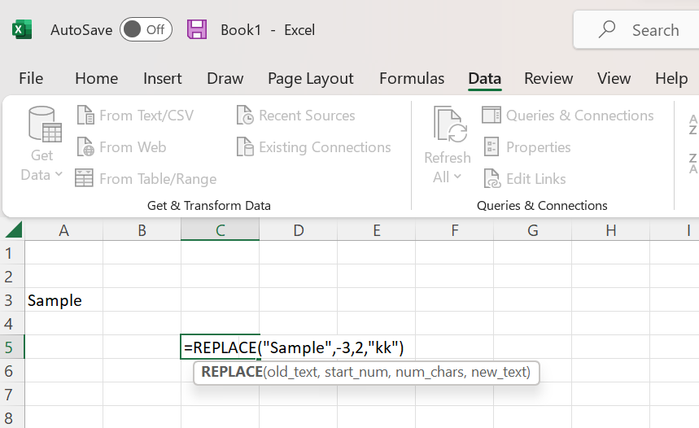Click the From Text/CSV icon
This screenshot has width=699, height=428.
pos(85,116)
